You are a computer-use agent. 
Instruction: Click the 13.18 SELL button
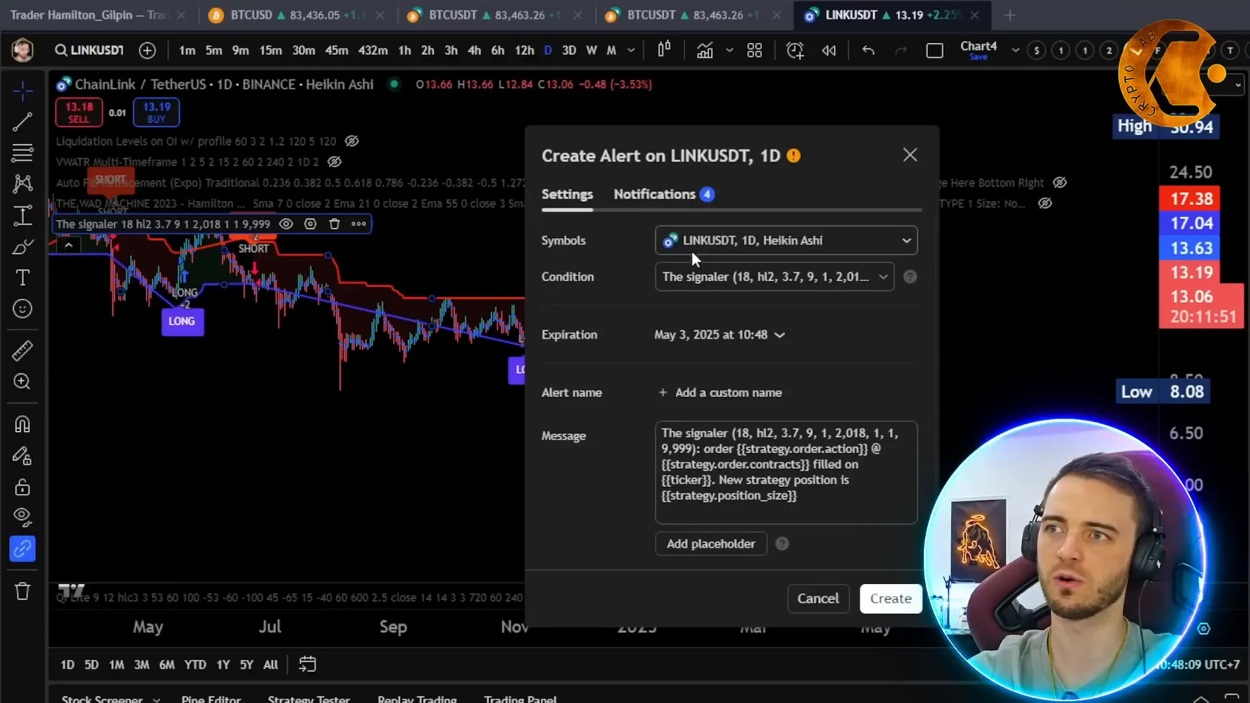pos(79,112)
